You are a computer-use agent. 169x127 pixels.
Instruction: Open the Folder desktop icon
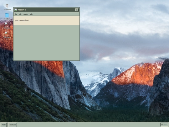coord(7,16)
